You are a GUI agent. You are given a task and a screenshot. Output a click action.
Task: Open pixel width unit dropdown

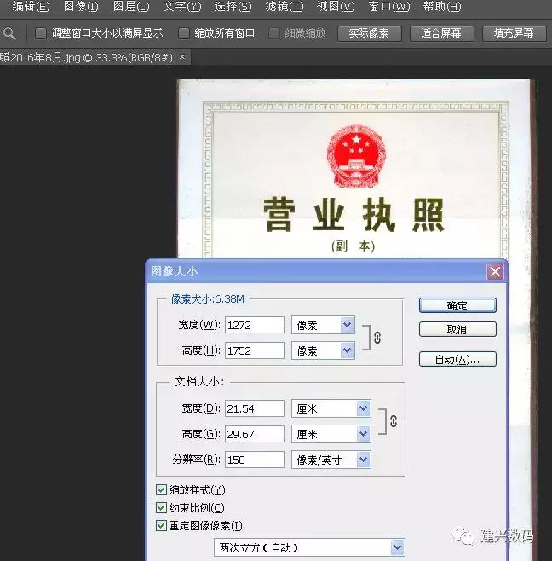coord(323,325)
